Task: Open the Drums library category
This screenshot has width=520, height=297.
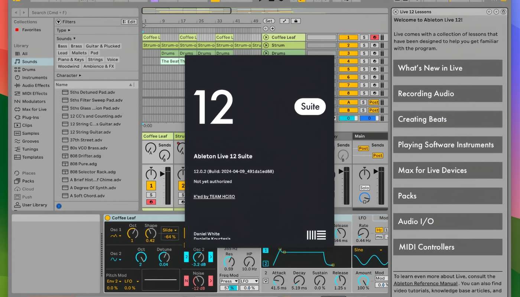Action: (x=29, y=69)
